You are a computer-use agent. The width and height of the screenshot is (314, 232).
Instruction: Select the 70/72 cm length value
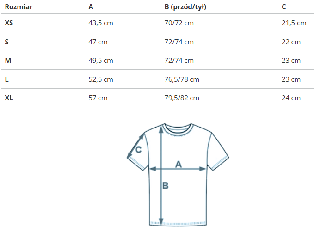pyautogui.click(x=179, y=23)
